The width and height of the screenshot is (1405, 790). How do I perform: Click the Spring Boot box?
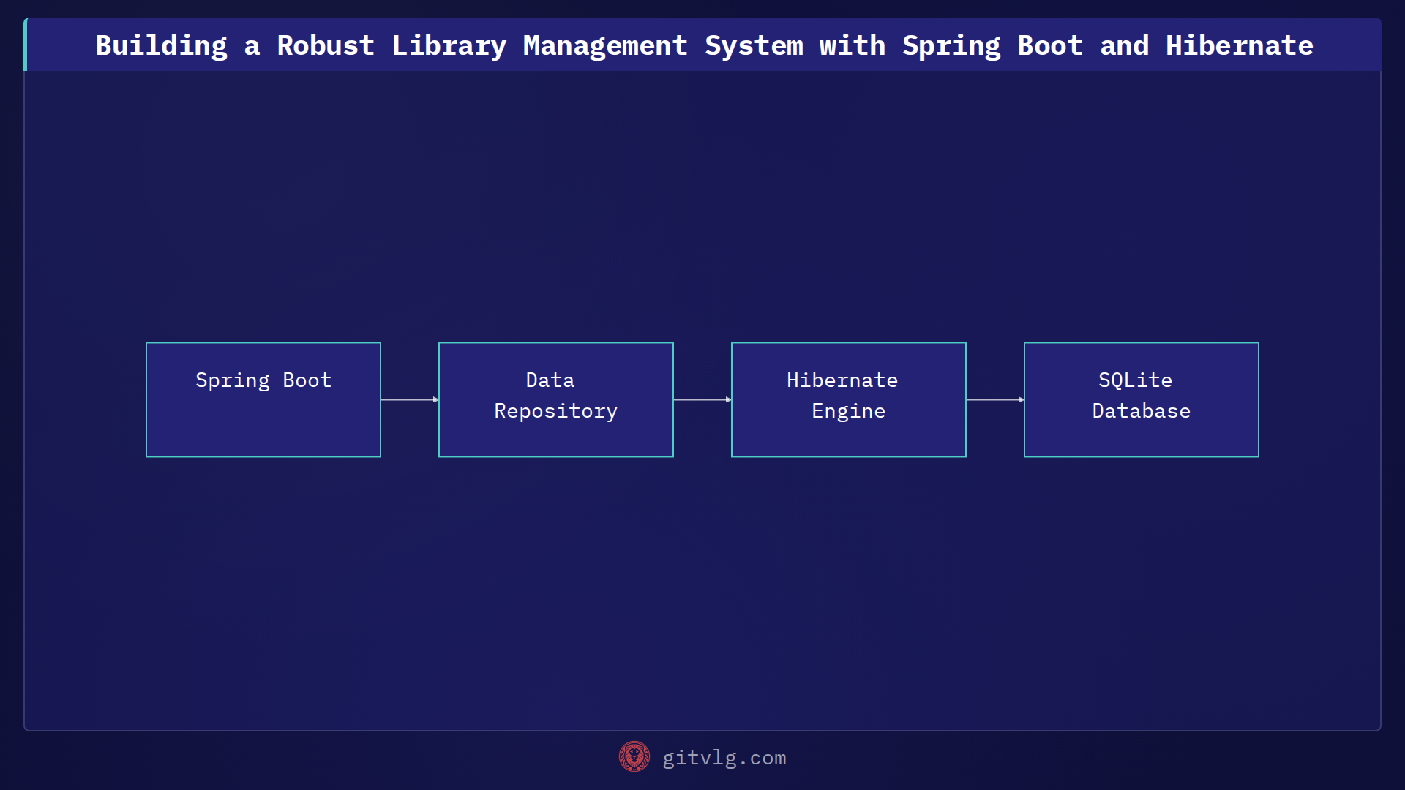coord(263,399)
